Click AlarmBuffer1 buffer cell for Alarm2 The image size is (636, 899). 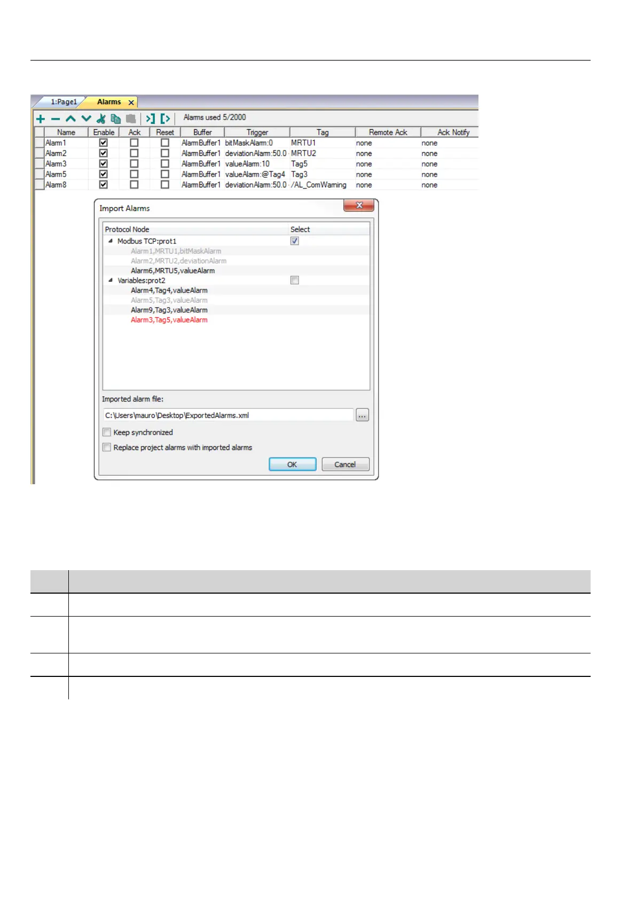[x=202, y=153]
